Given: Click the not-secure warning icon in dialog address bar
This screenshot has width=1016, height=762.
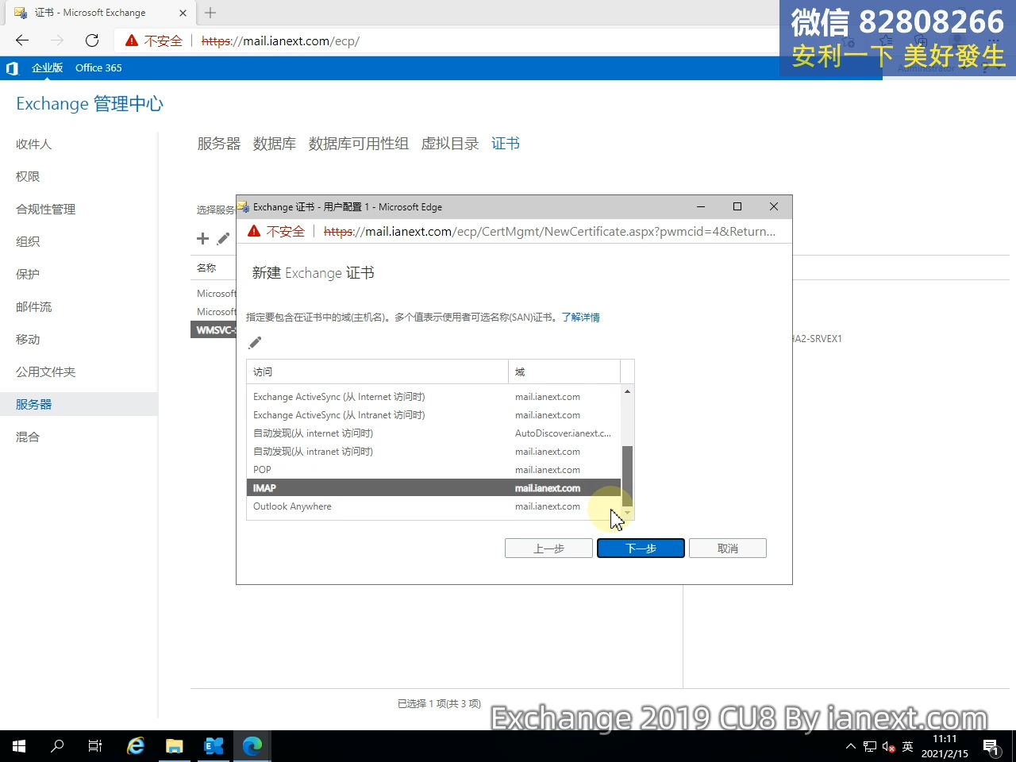Looking at the screenshot, I should coord(254,231).
